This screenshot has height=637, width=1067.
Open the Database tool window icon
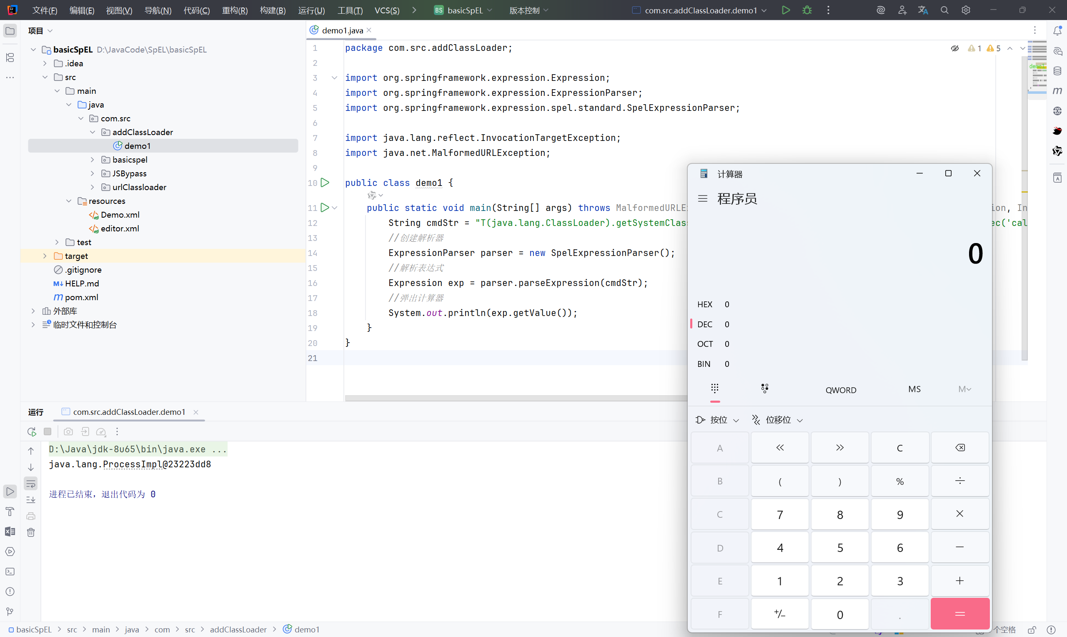tap(1057, 71)
